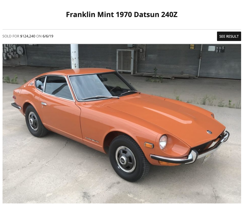Click the orange front turn signal lamp
250x207 pixels.
pos(149,145)
